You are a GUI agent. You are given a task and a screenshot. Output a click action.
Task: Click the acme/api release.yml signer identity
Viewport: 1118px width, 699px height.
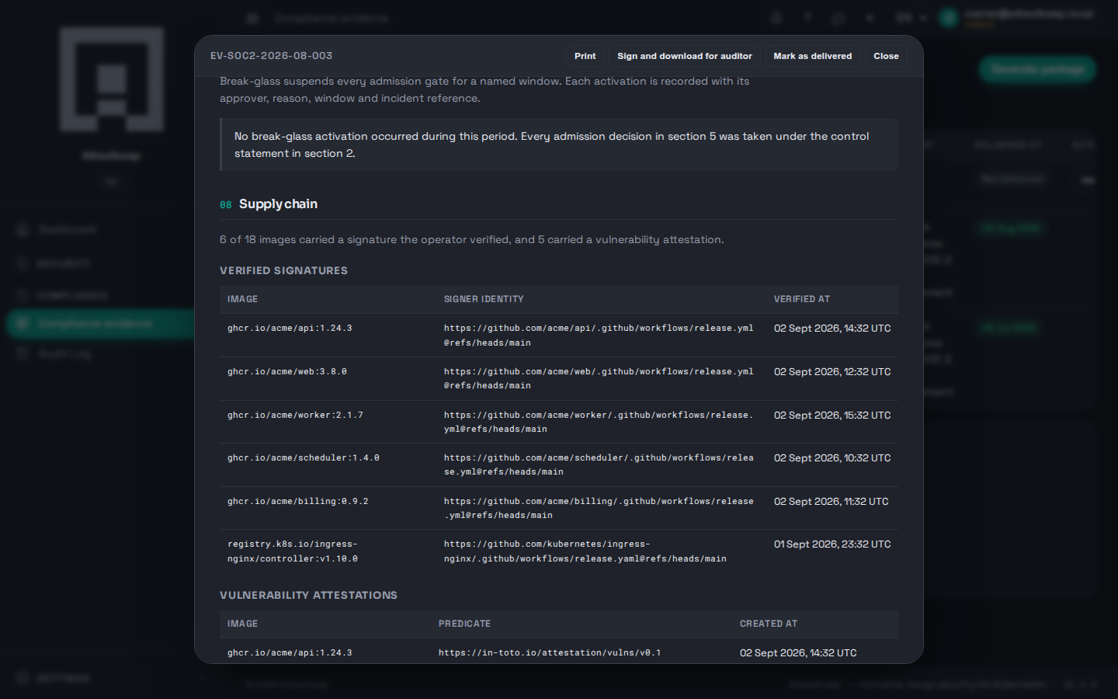click(599, 336)
